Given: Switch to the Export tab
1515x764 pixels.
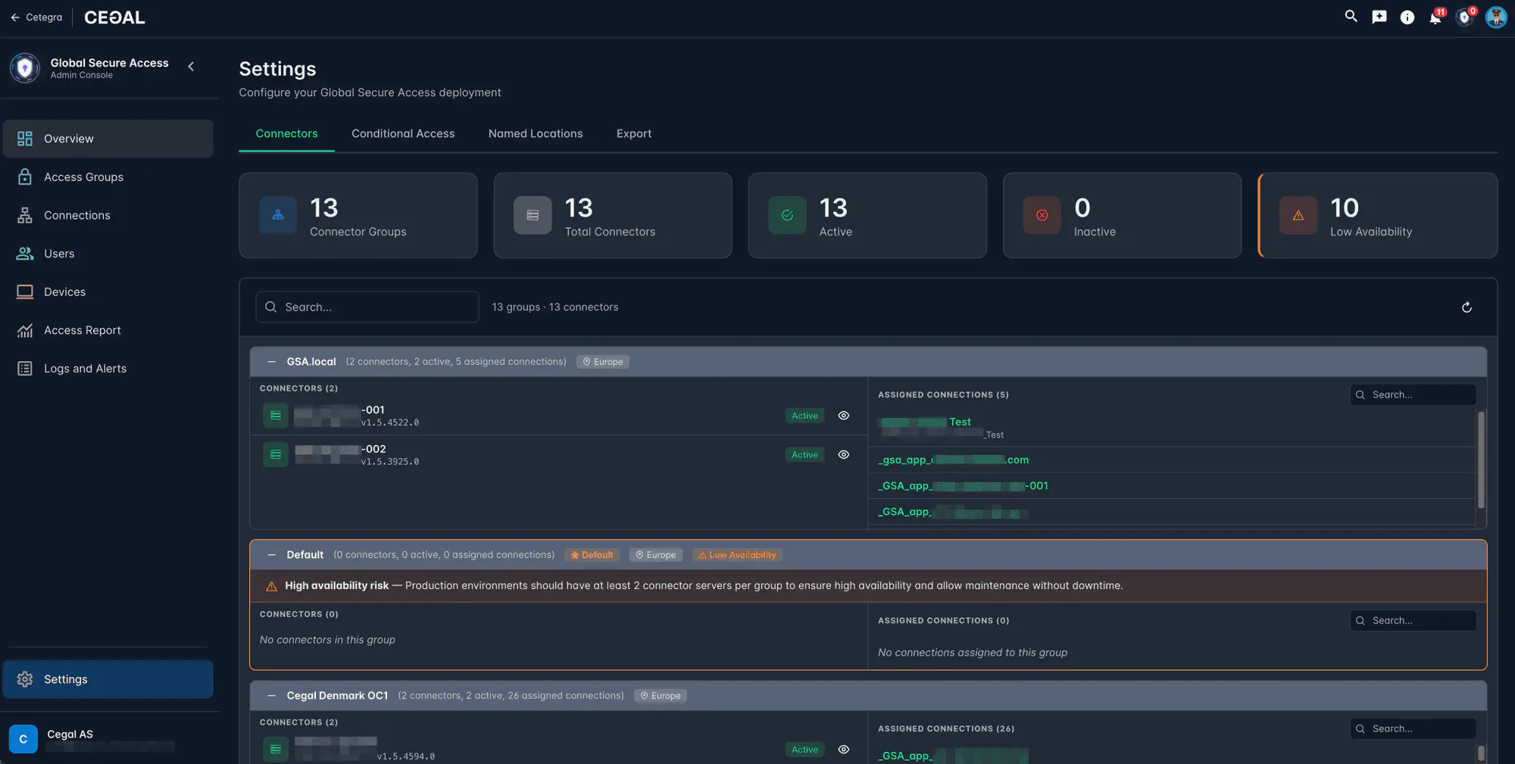Looking at the screenshot, I should coord(634,133).
